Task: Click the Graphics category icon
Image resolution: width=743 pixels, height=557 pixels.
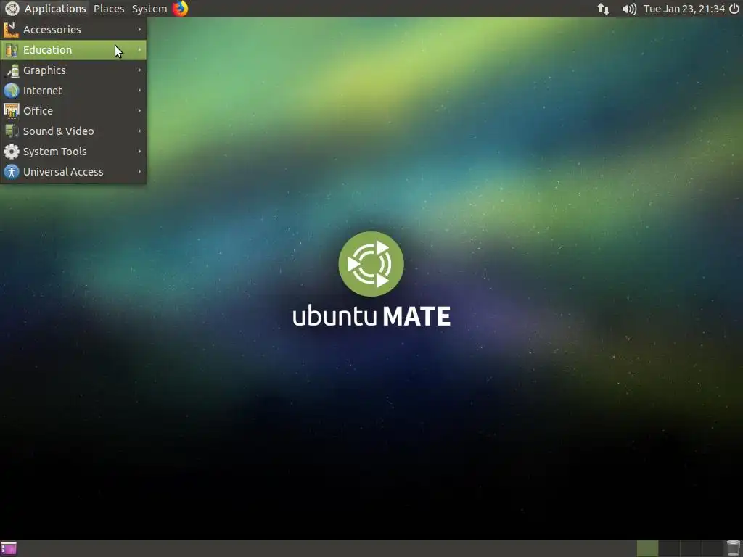Action: tap(12, 70)
